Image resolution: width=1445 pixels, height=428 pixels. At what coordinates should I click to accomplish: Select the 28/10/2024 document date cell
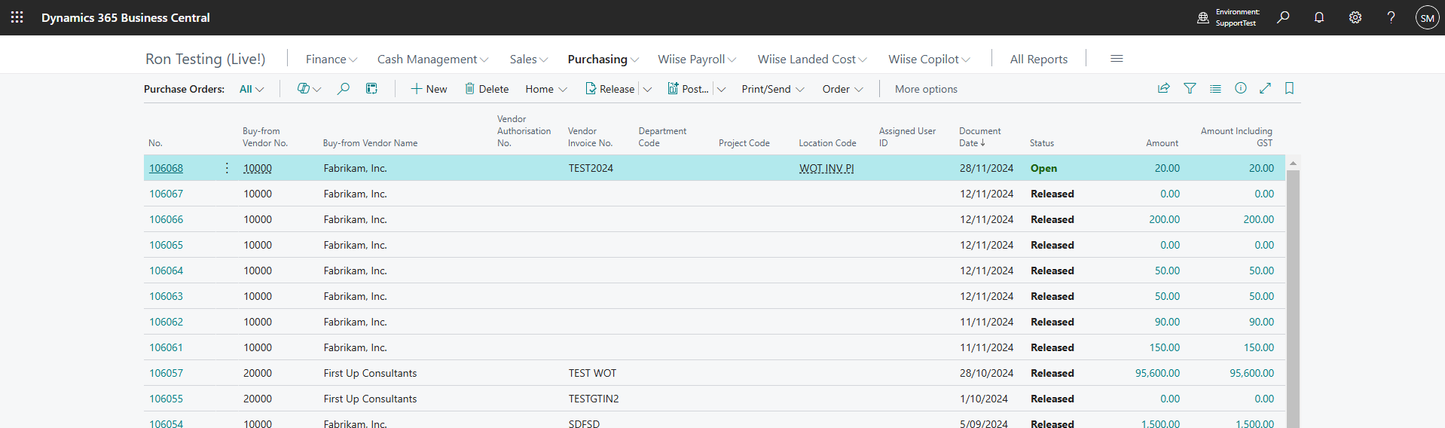tap(986, 373)
